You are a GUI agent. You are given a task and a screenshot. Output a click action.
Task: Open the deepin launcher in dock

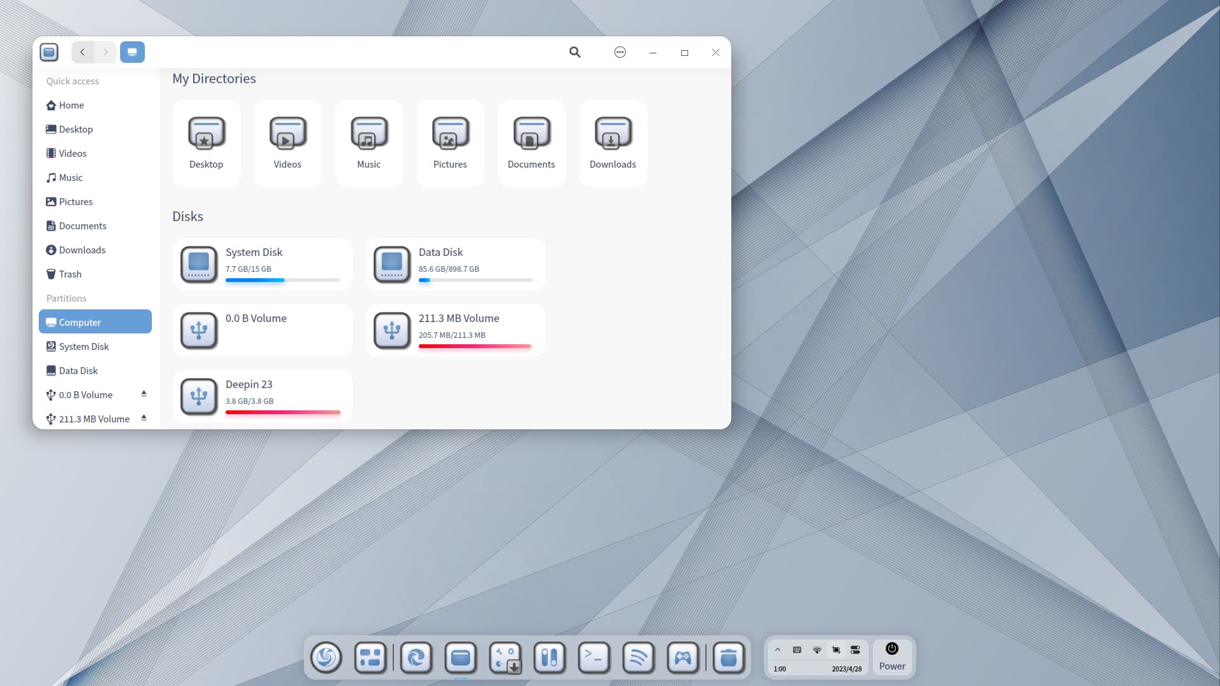click(326, 657)
